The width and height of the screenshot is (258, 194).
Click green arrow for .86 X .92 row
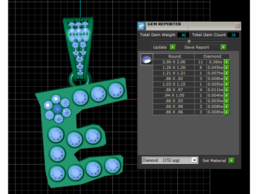pos(227,79)
